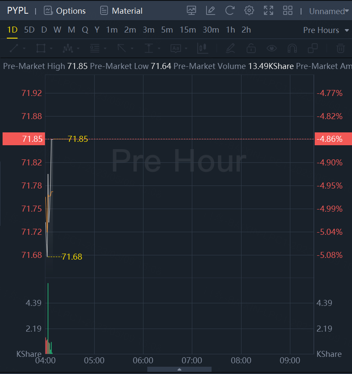Select the trend line drawing tool
This screenshot has height=374, width=352.
click(14, 48)
